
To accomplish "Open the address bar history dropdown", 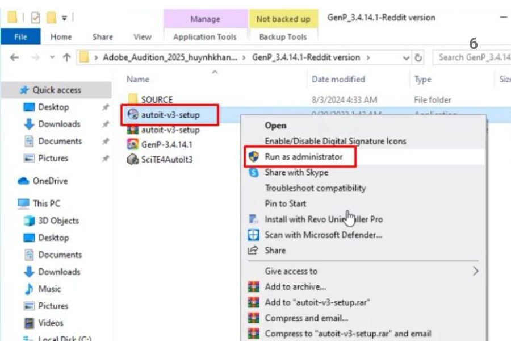I will pos(406,57).
